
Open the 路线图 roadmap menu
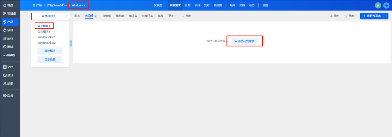click(x=218, y=5)
